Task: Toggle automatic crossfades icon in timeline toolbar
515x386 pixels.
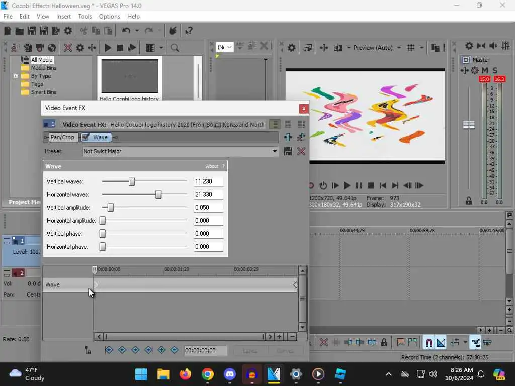Action: (441, 343)
